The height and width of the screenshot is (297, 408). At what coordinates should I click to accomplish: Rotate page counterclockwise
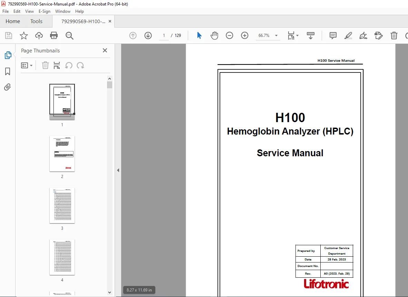(x=69, y=65)
